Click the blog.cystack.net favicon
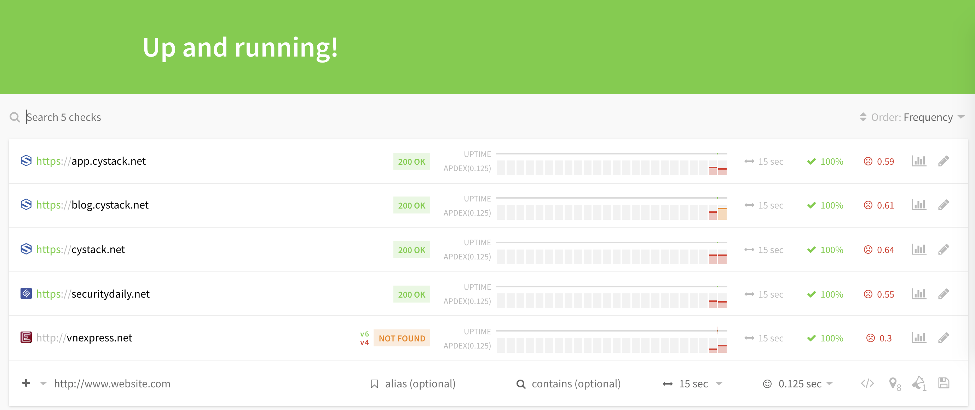This screenshot has width=975, height=410. point(26,205)
